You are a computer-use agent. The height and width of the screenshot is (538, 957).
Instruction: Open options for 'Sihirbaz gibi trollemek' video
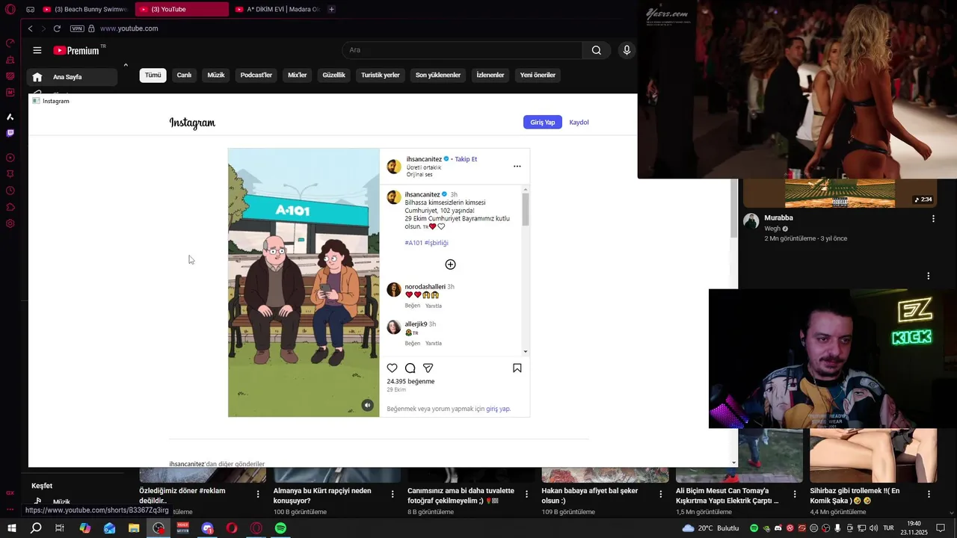pos(929,494)
